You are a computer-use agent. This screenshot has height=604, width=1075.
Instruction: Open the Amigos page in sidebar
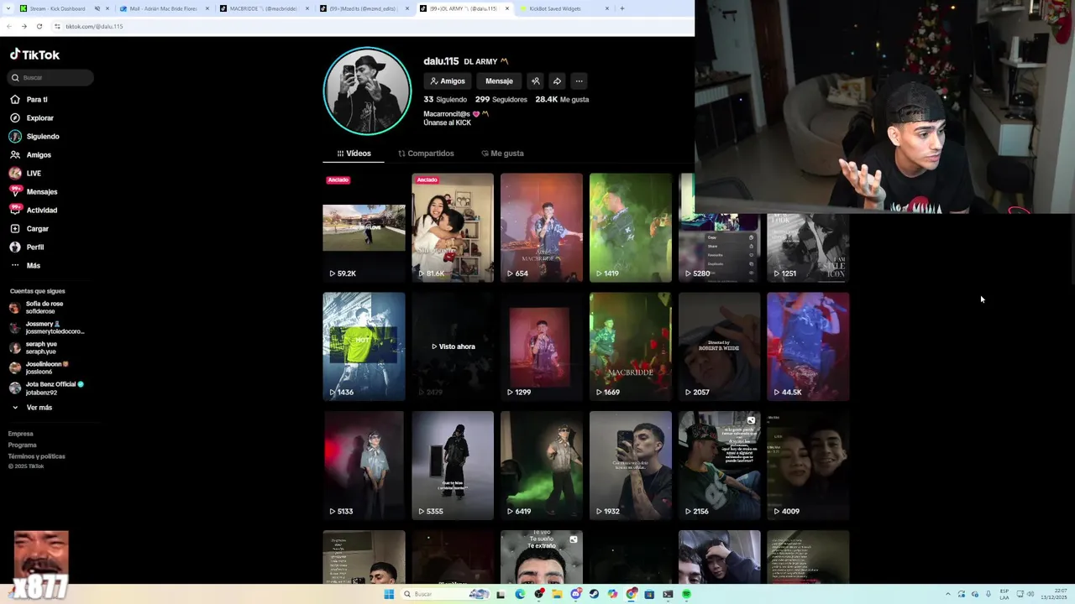(x=31, y=154)
